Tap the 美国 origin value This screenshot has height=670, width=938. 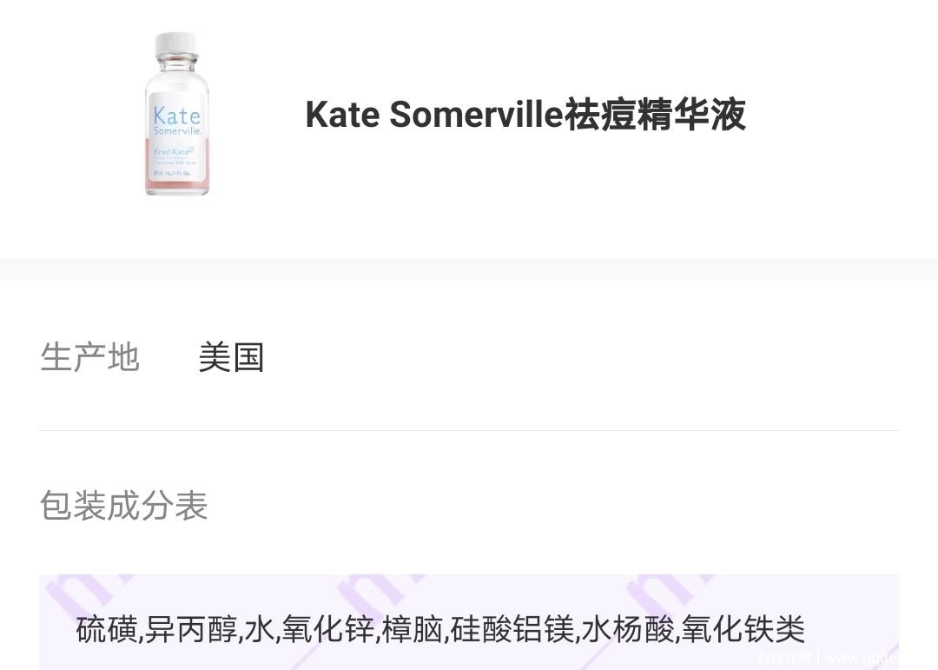231,357
